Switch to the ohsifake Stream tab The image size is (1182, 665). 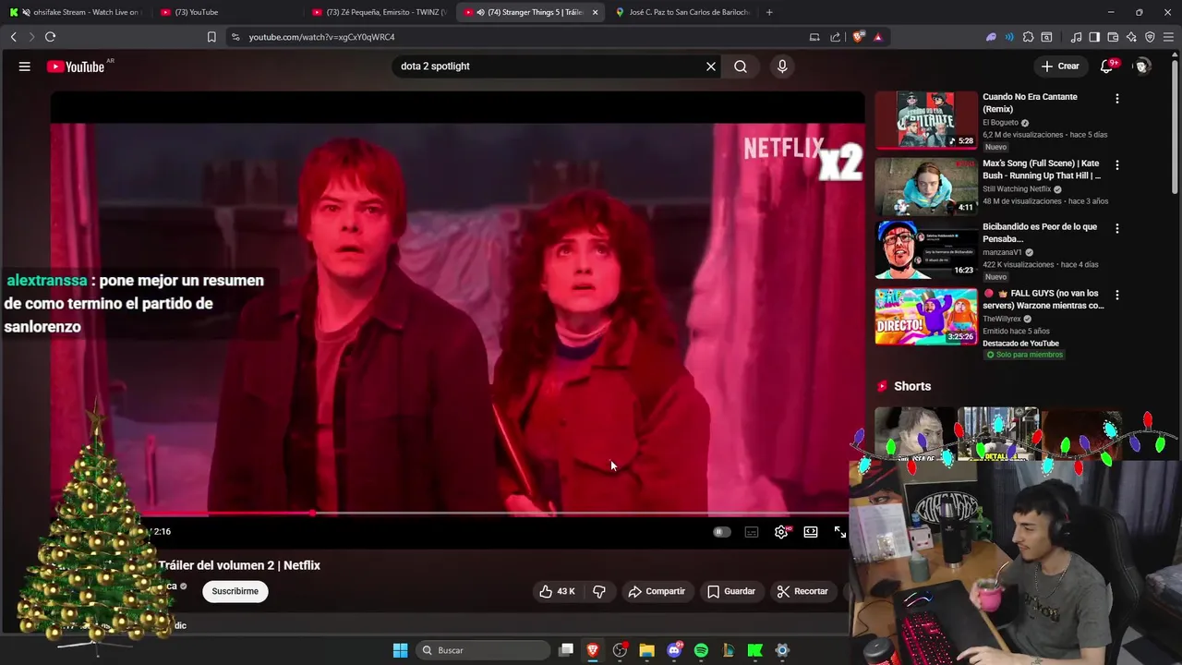tap(76, 12)
